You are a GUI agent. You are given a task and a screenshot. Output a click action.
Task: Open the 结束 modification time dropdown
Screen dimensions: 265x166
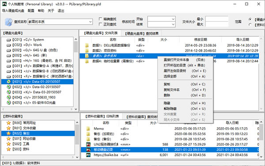coord(173,24)
